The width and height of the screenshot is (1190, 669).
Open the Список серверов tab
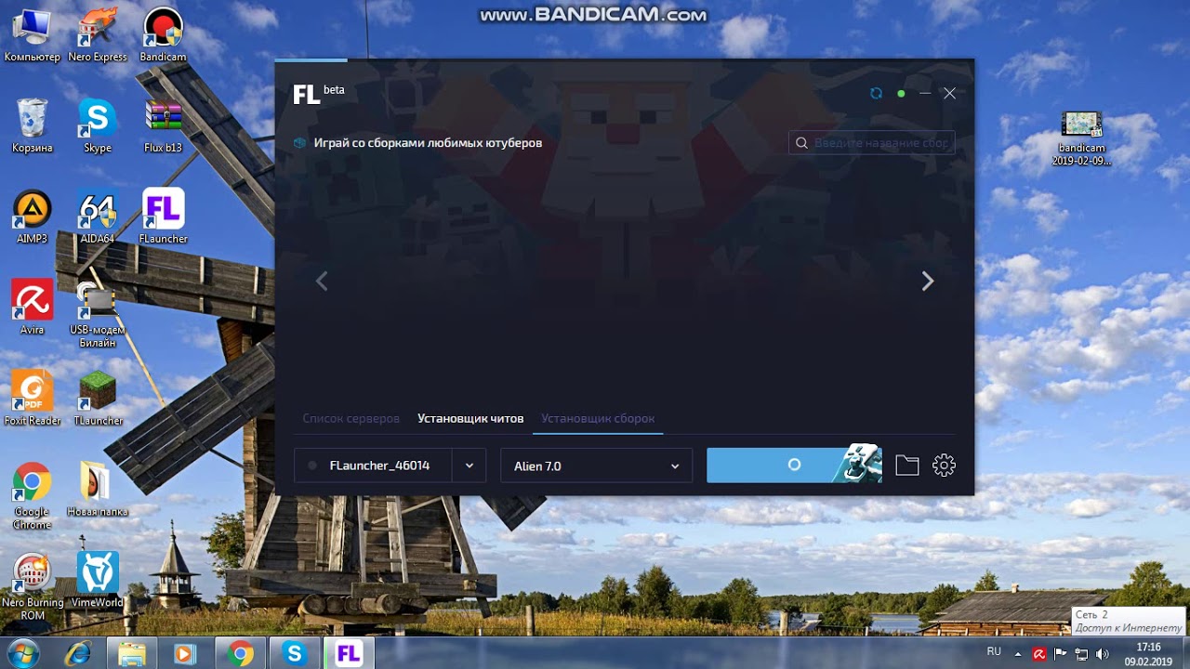[x=350, y=418]
